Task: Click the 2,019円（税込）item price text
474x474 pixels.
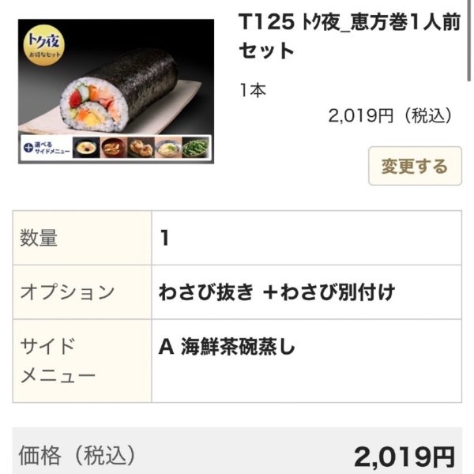Action: coord(392,115)
